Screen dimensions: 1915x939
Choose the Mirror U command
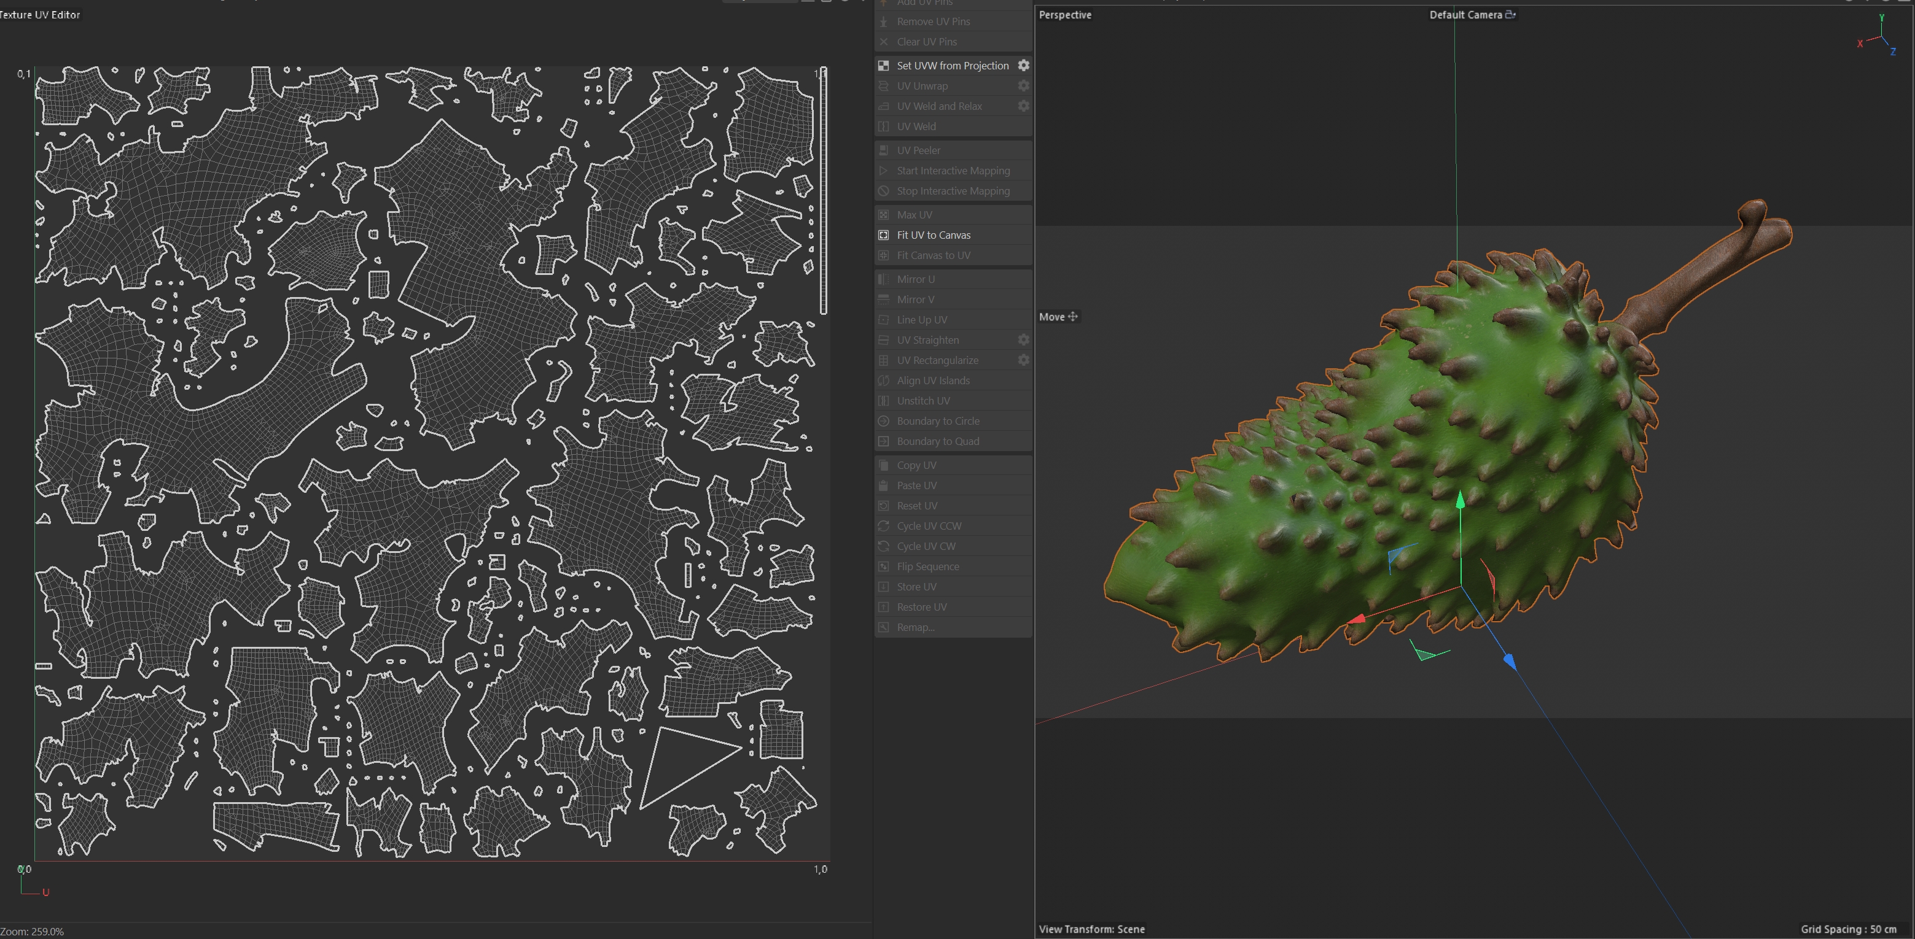click(x=915, y=279)
